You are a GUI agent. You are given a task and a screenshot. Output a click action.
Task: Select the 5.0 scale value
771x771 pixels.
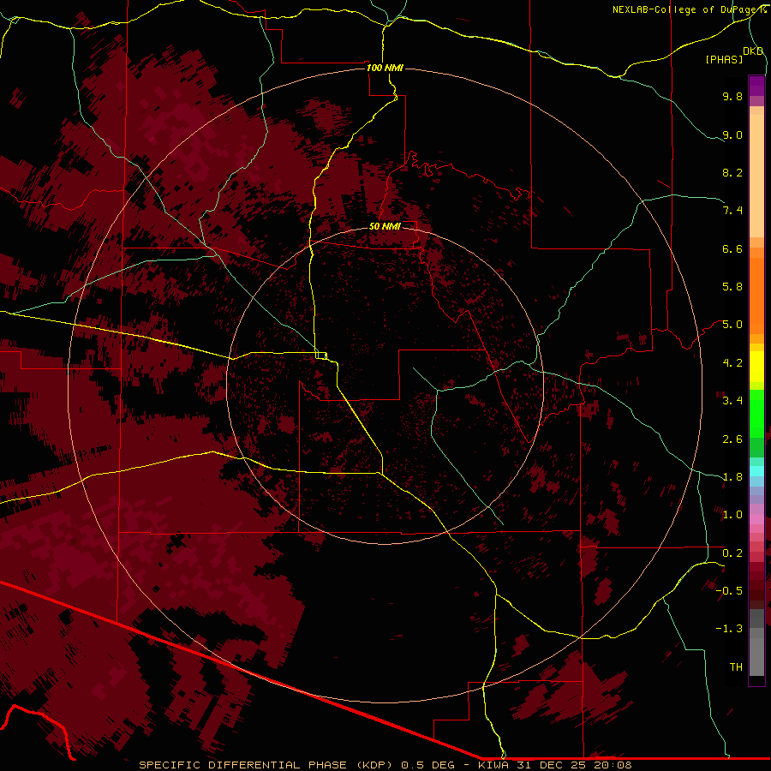pyautogui.click(x=732, y=325)
